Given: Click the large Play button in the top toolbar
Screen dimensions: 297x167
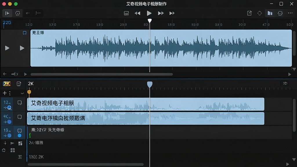Looking at the screenshot, I should (x=149, y=13).
